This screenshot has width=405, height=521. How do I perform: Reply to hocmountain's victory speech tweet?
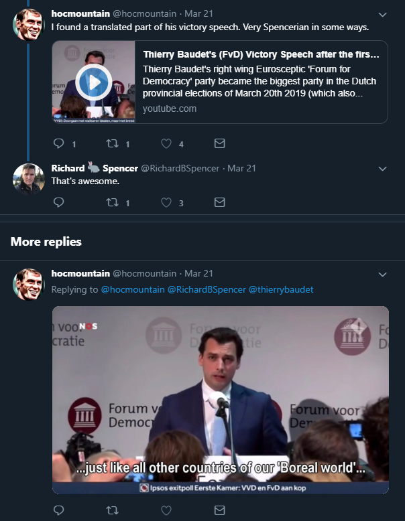tap(58, 143)
